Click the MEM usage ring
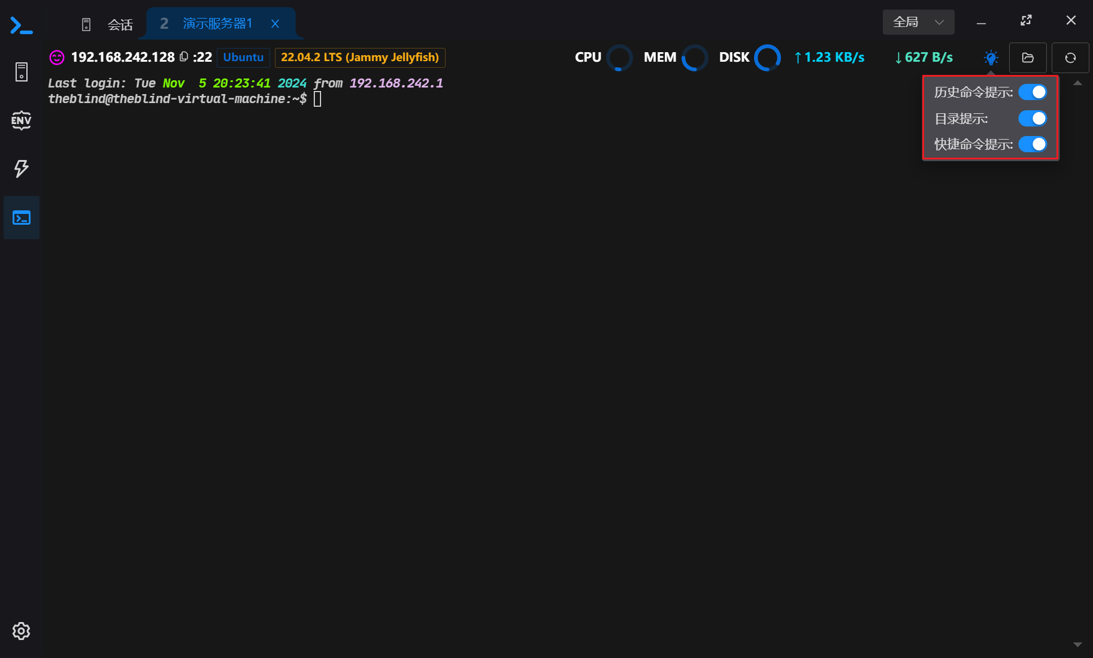Image resolution: width=1093 pixels, height=658 pixels. (x=695, y=58)
